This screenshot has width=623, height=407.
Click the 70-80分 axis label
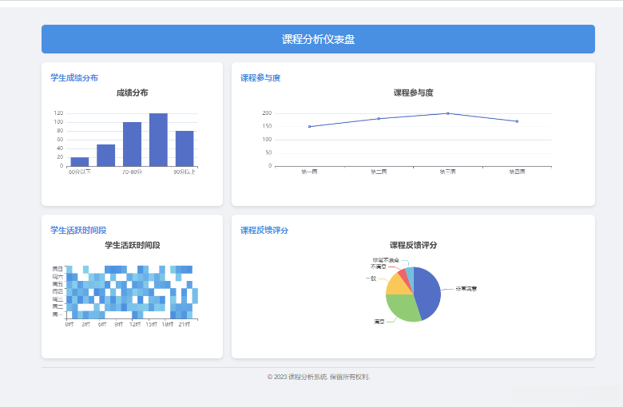point(132,172)
